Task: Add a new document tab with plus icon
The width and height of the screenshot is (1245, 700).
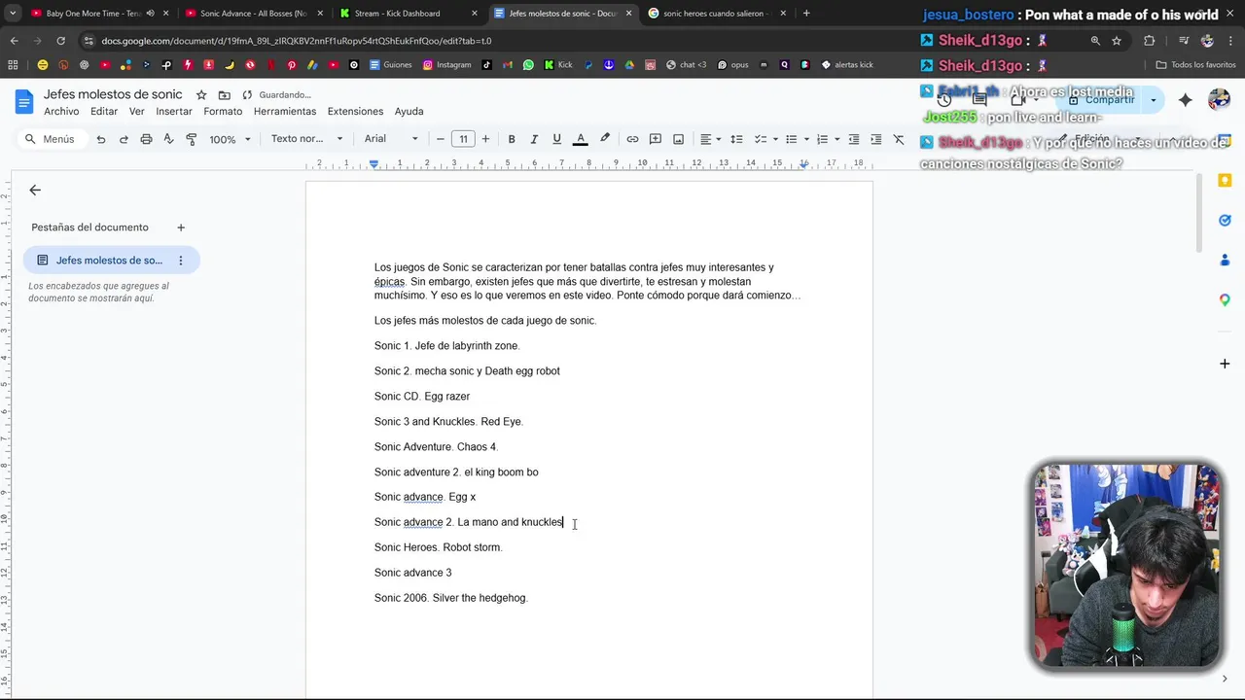Action: (x=181, y=227)
